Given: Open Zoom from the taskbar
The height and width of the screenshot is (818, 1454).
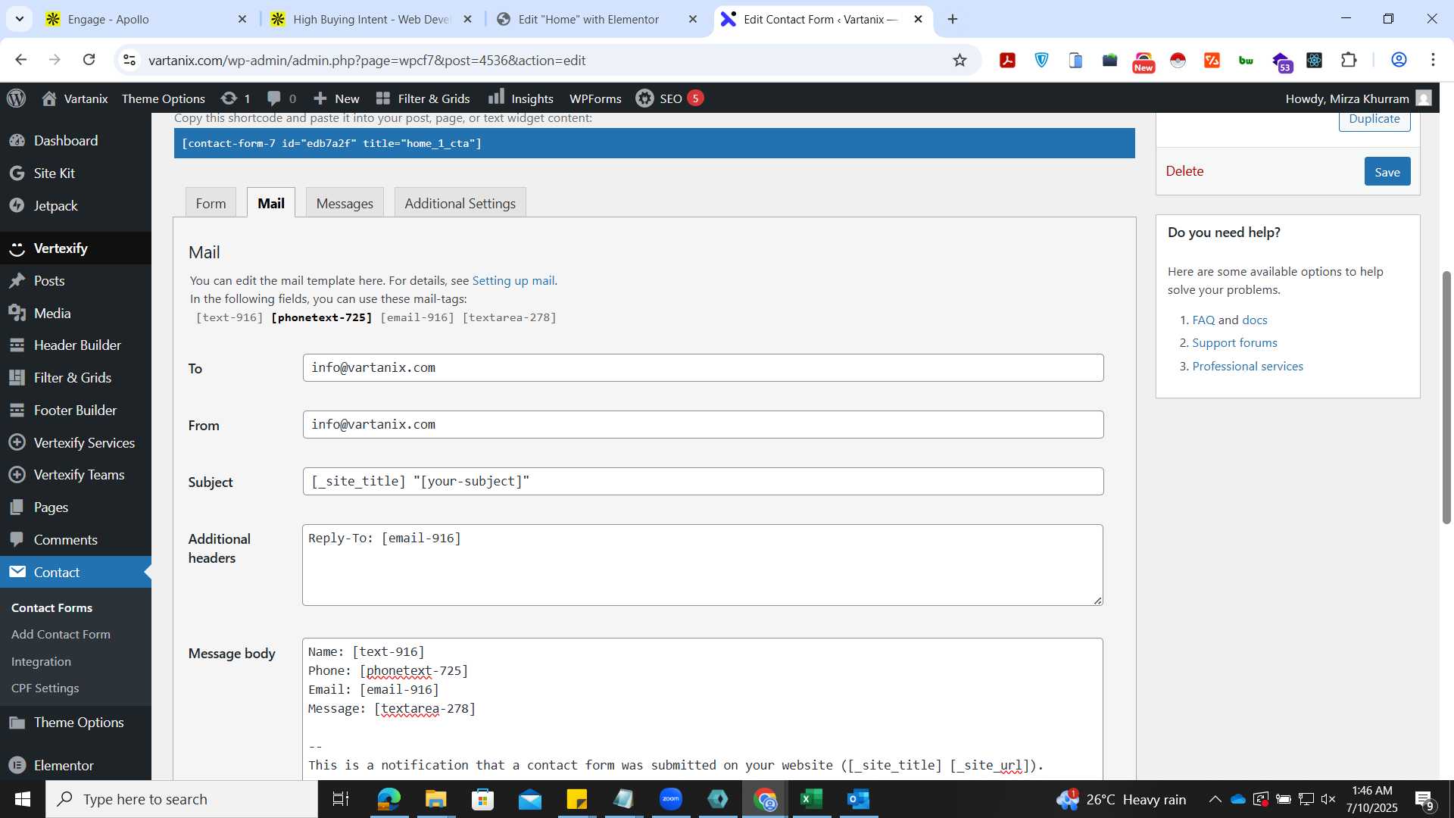Looking at the screenshot, I should coord(671,799).
